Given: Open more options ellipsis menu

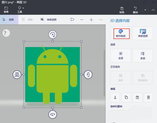Looking at the screenshot, I should pos(101,20).
